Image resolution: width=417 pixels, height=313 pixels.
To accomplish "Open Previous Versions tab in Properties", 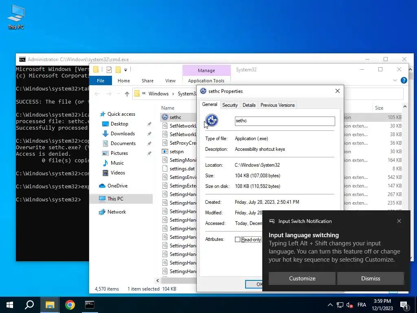I will pos(277,105).
